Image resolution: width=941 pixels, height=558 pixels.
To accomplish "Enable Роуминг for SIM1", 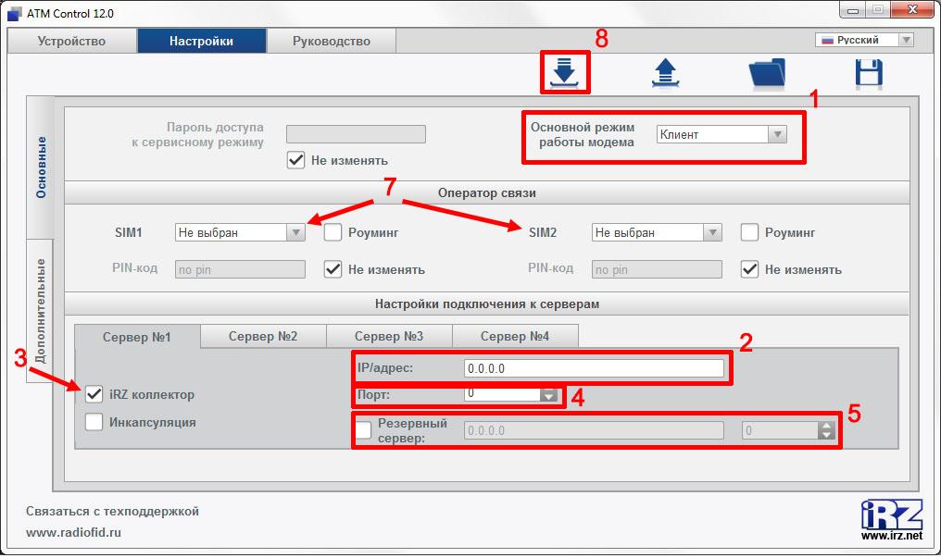I will [333, 232].
